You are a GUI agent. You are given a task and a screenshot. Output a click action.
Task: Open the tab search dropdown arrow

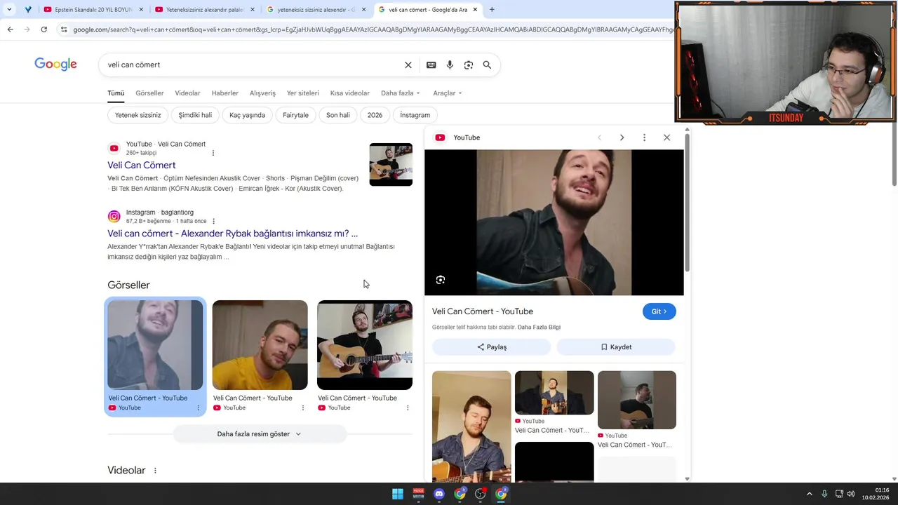tap(9, 10)
